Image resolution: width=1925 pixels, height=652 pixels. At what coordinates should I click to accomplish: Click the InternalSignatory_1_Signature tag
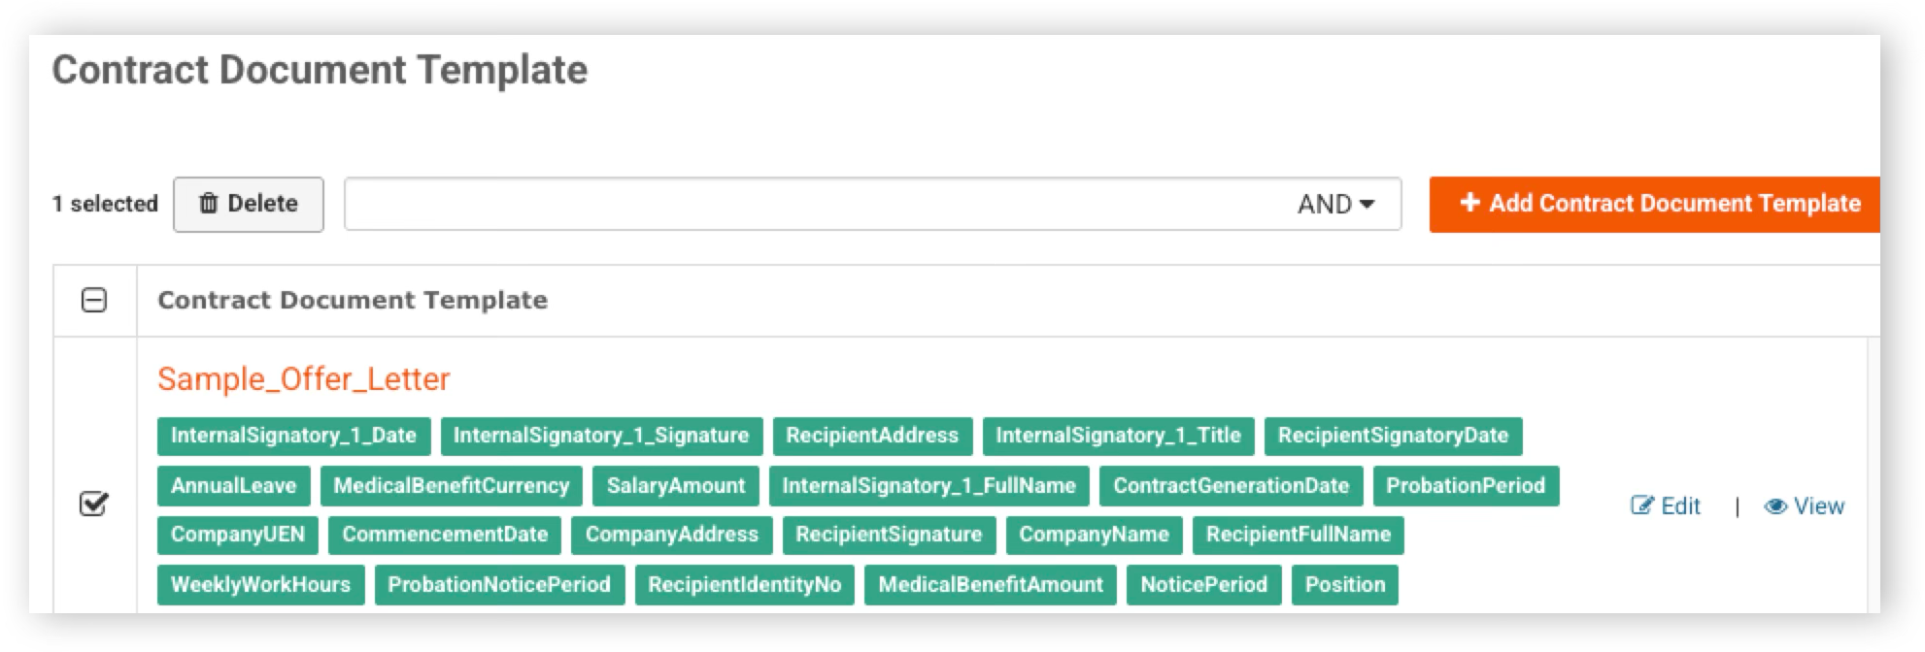tap(601, 436)
